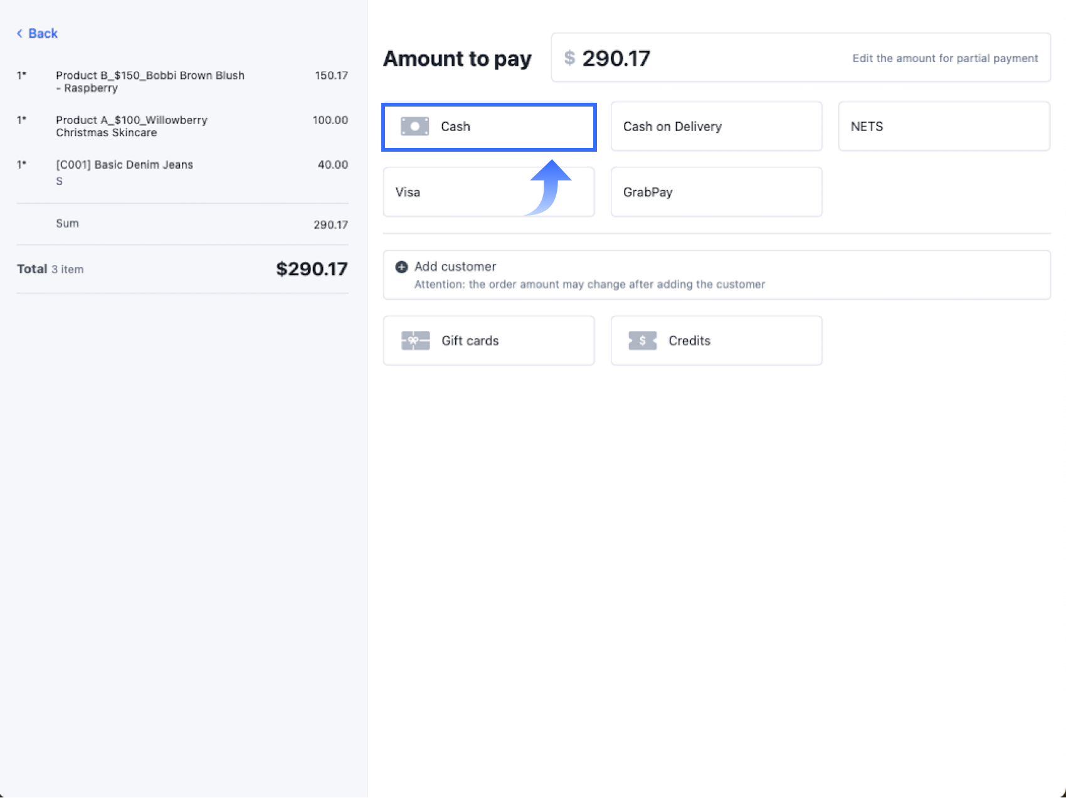Viewport: 1066px width, 798px height.
Task: Click the $290.17 order total
Action: click(x=312, y=269)
